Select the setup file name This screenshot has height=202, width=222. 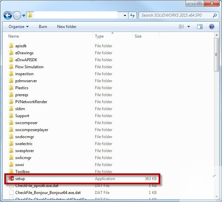click(x=20, y=179)
